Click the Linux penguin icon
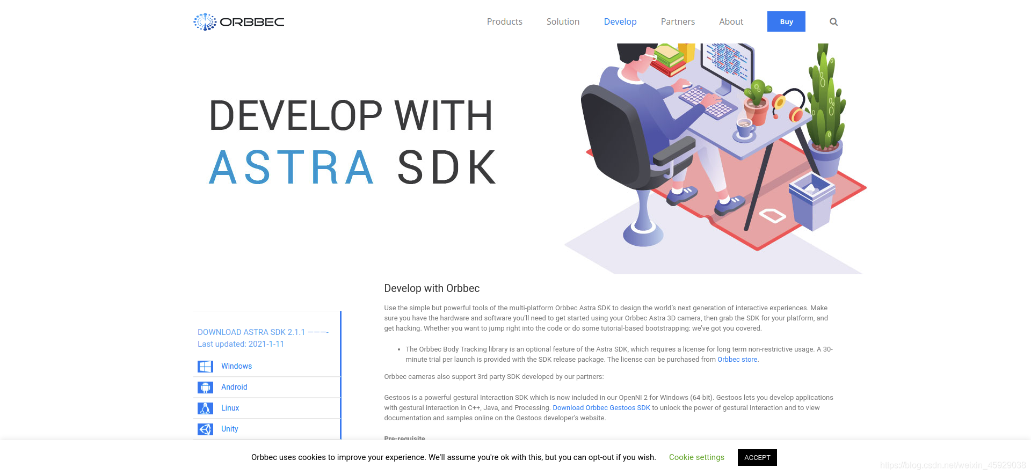The width and height of the screenshot is (1031, 475). [205, 408]
